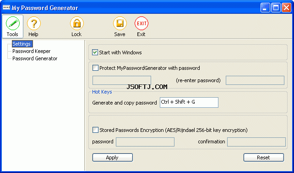Select Password Generator in the tree
This screenshot has height=173, width=294.
(x=35, y=58)
